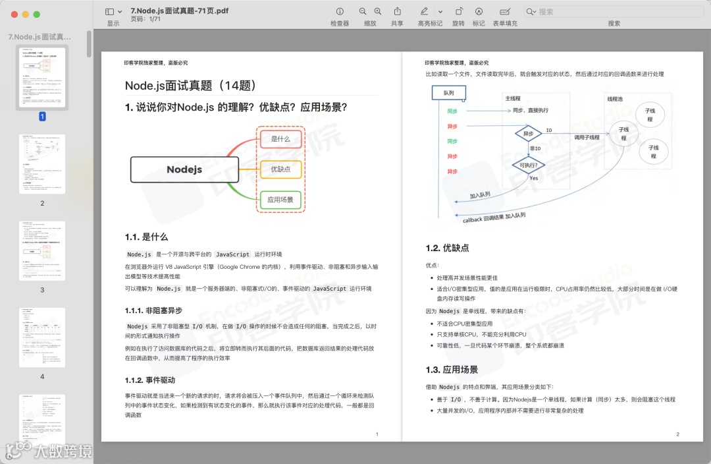Click the 可执行? diamond in diagram
Image resolution: width=711 pixels, height=464 pixels.
[x=528, y=165]
